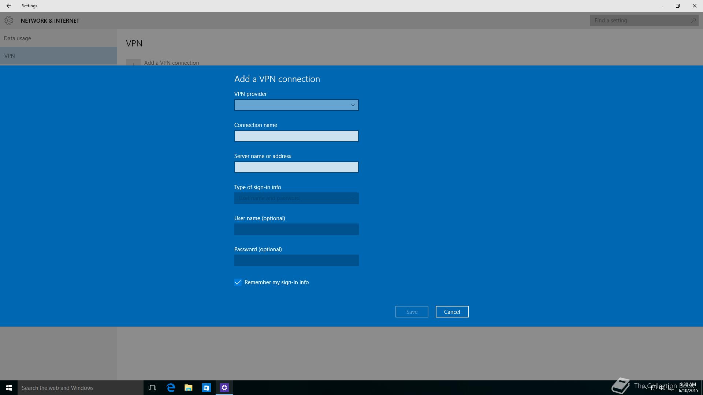Click the Settings gear icon beside Network & Internet
Image resolution: width=703 pixels, height=395 pixels.
tap(9, 20)
